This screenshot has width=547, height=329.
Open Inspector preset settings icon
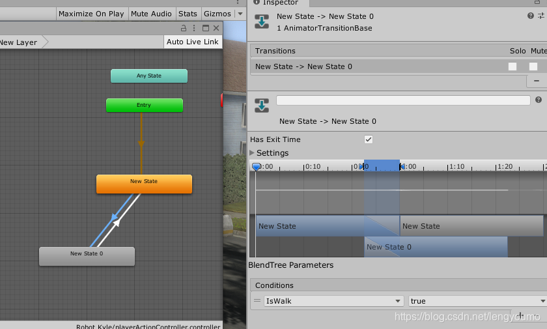541,16
